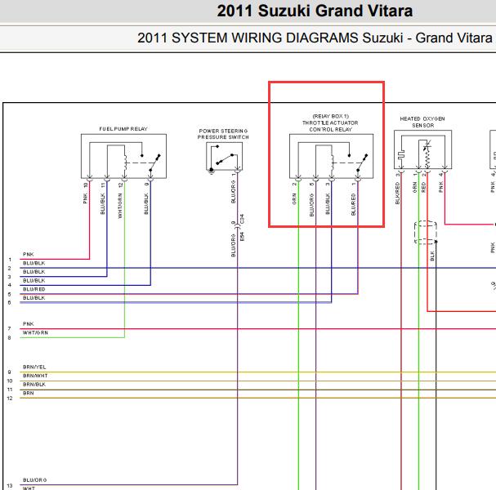Click the PNK label on wire row 7
This screenshot has height=490, width=496.
point(28,324)
